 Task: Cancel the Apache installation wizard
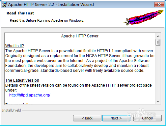point(148,118)
